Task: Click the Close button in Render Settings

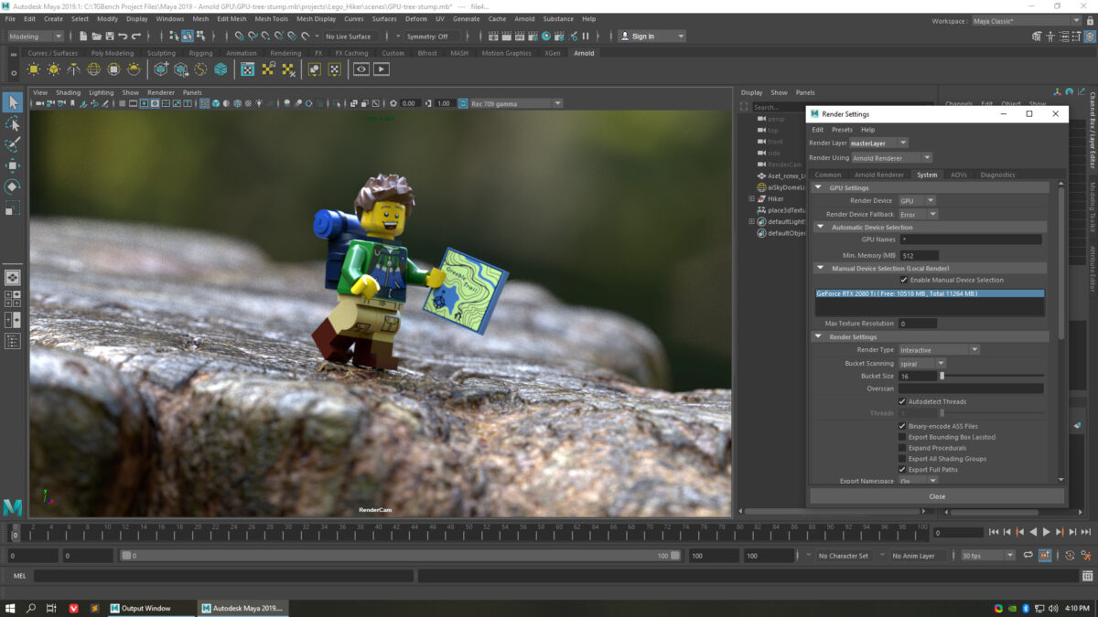Action: [937, 496]
